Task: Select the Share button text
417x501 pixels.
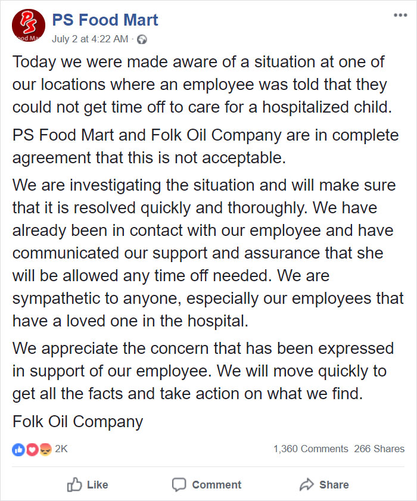Action: click(x=334, y=485)
